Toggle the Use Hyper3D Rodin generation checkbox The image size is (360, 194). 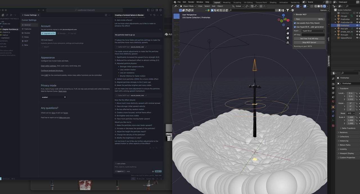coord(295,27)
